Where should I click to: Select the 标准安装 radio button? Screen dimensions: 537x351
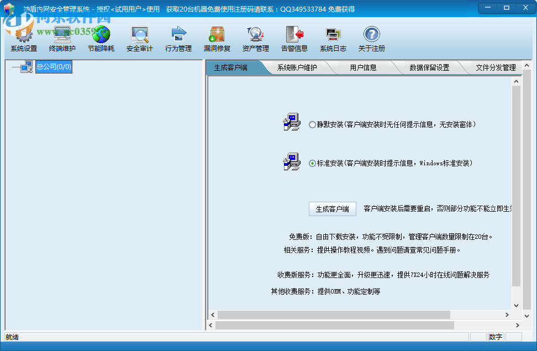(x=312, y=164)
